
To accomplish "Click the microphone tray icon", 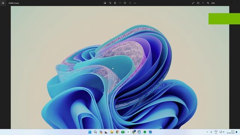I will pyautogui.click(x=211, y=132).
